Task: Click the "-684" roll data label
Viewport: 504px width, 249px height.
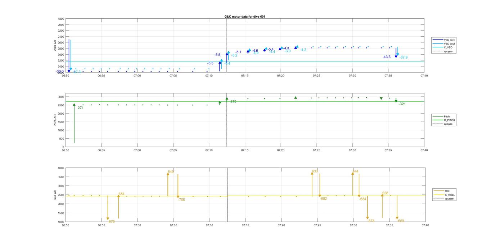Action: [363, 199]
